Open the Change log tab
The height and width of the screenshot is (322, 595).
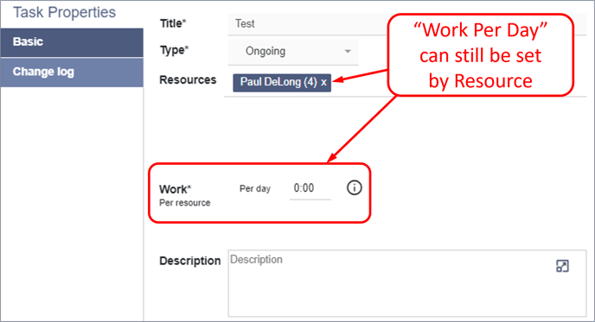(72, 73)
